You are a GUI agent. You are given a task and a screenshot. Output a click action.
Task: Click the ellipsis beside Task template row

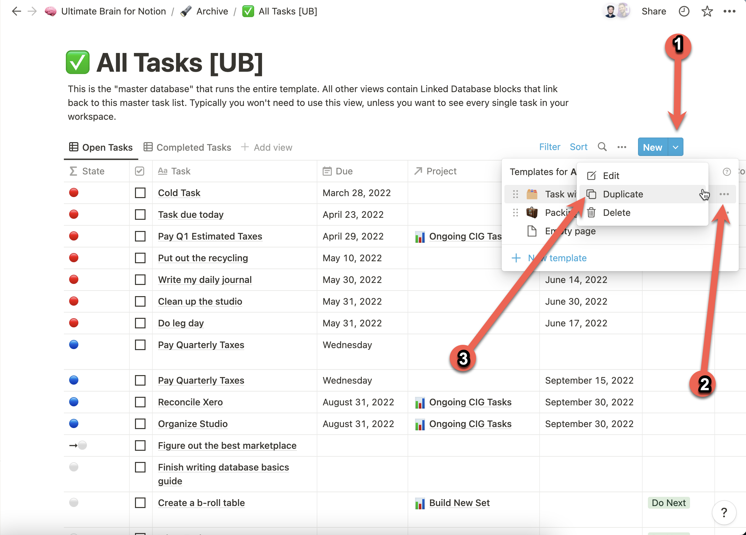(x=724, y=194)
